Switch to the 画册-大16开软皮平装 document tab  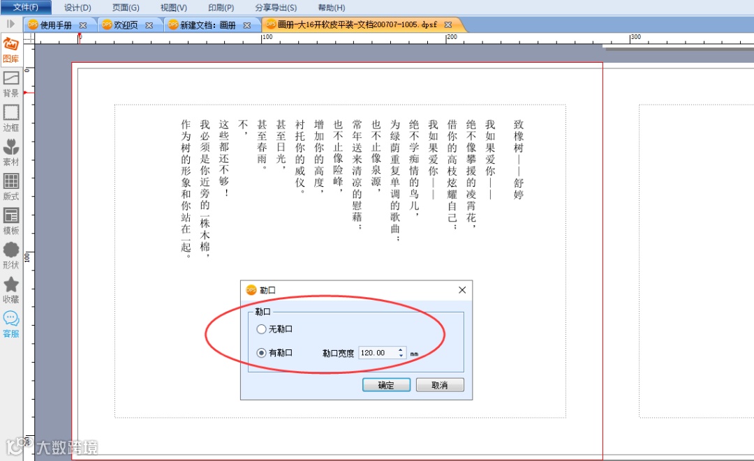pyautogui.click(x=357, y=24)
